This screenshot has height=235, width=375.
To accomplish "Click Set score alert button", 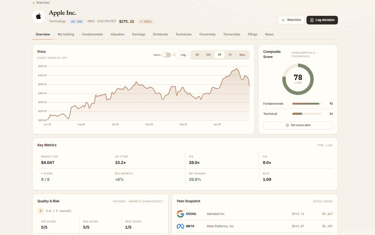I will tap(298, 125).
